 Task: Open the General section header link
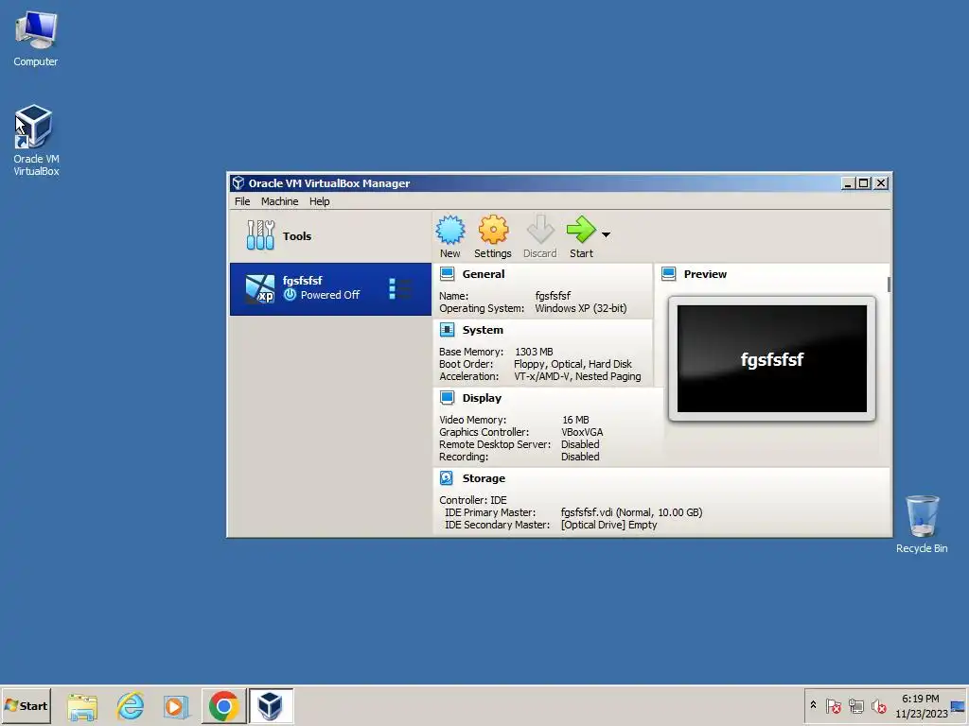[484, 274]
